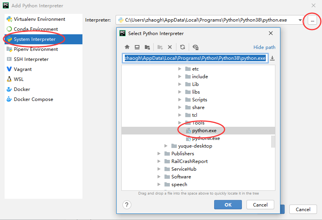Expand the ServiceHub folder

coord(159,169)
